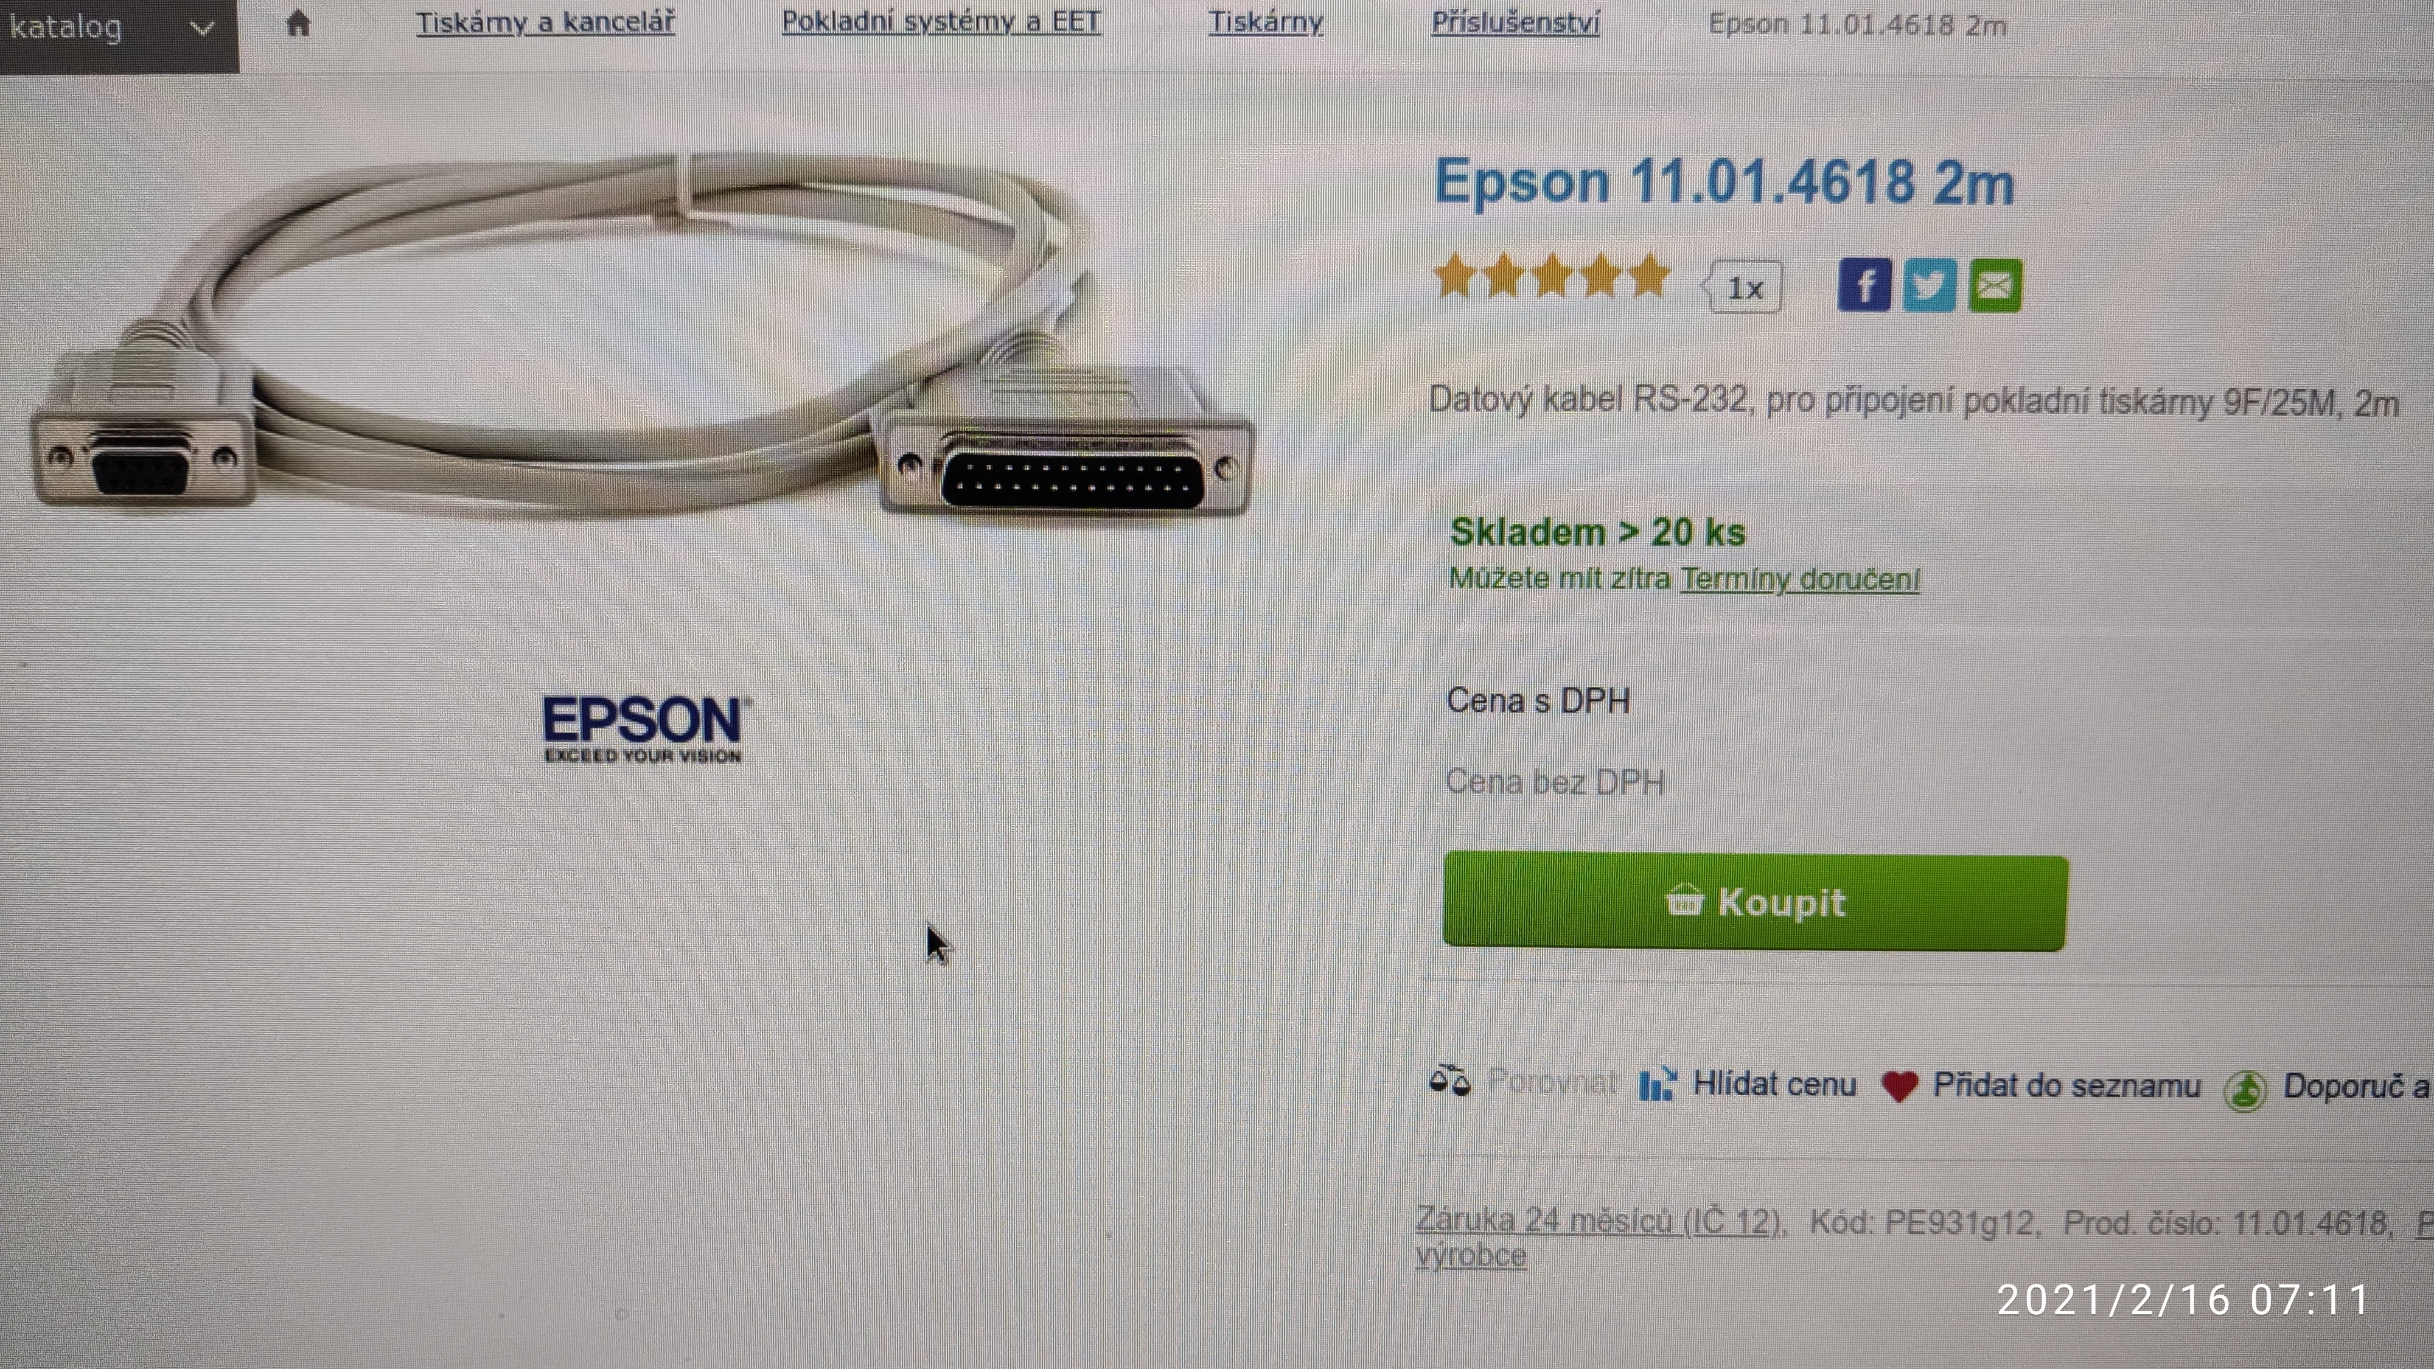
Task: Go to the Tiskárny breadcrumb category
Action: pos(1266,22)
